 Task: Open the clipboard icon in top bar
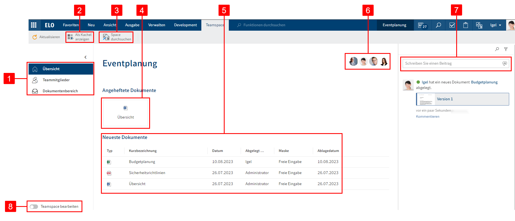(465, 25)
